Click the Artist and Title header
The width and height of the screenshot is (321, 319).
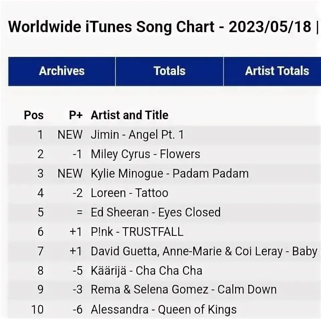(130, 115)
